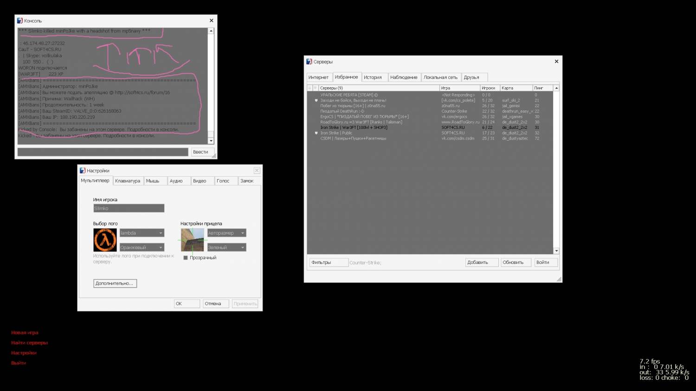Sort by password lock column header icon
This screenshot has width=696, height=391.
pyautogui.click(x=310, y=88)
